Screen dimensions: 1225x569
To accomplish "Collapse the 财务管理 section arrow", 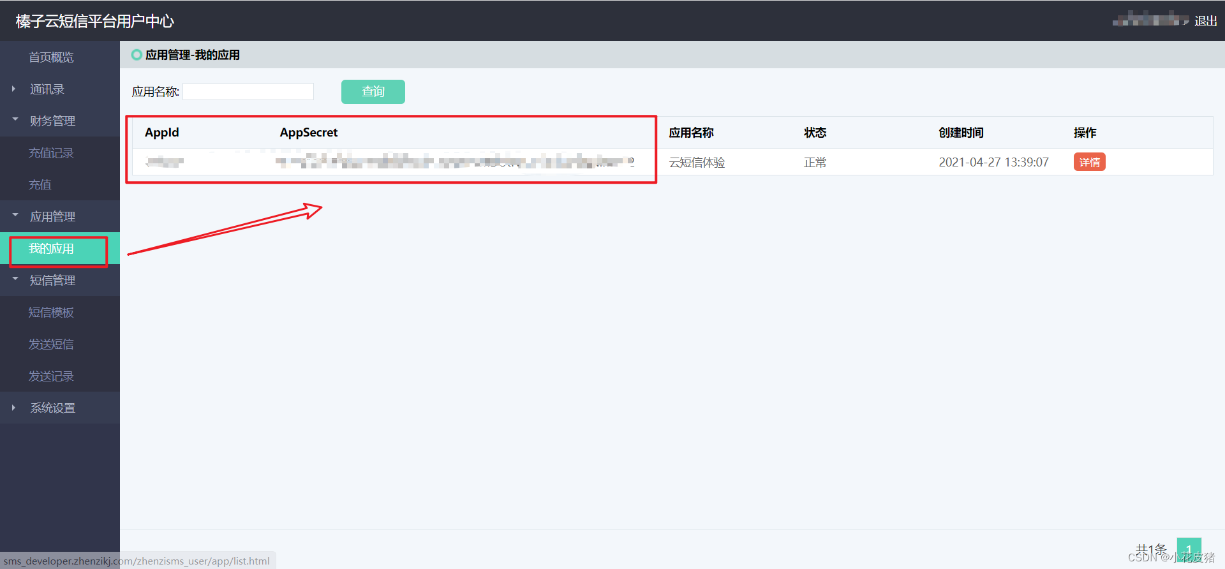I will 15,119.
